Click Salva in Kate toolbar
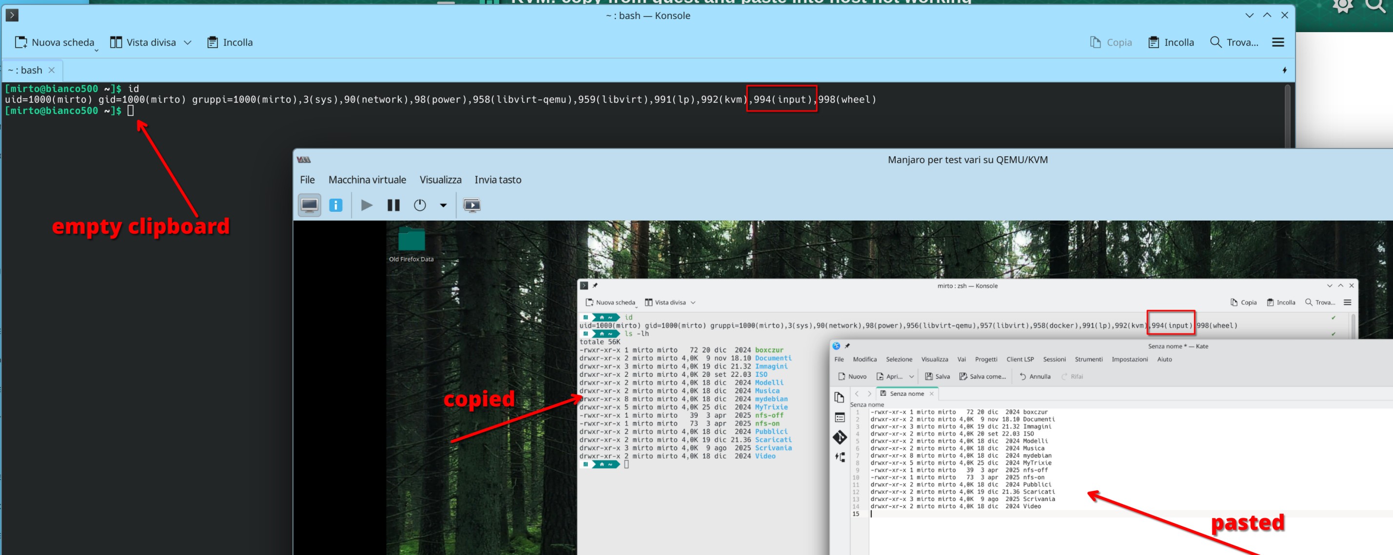This screenshot has width=1393, height=555. point(937,376)
